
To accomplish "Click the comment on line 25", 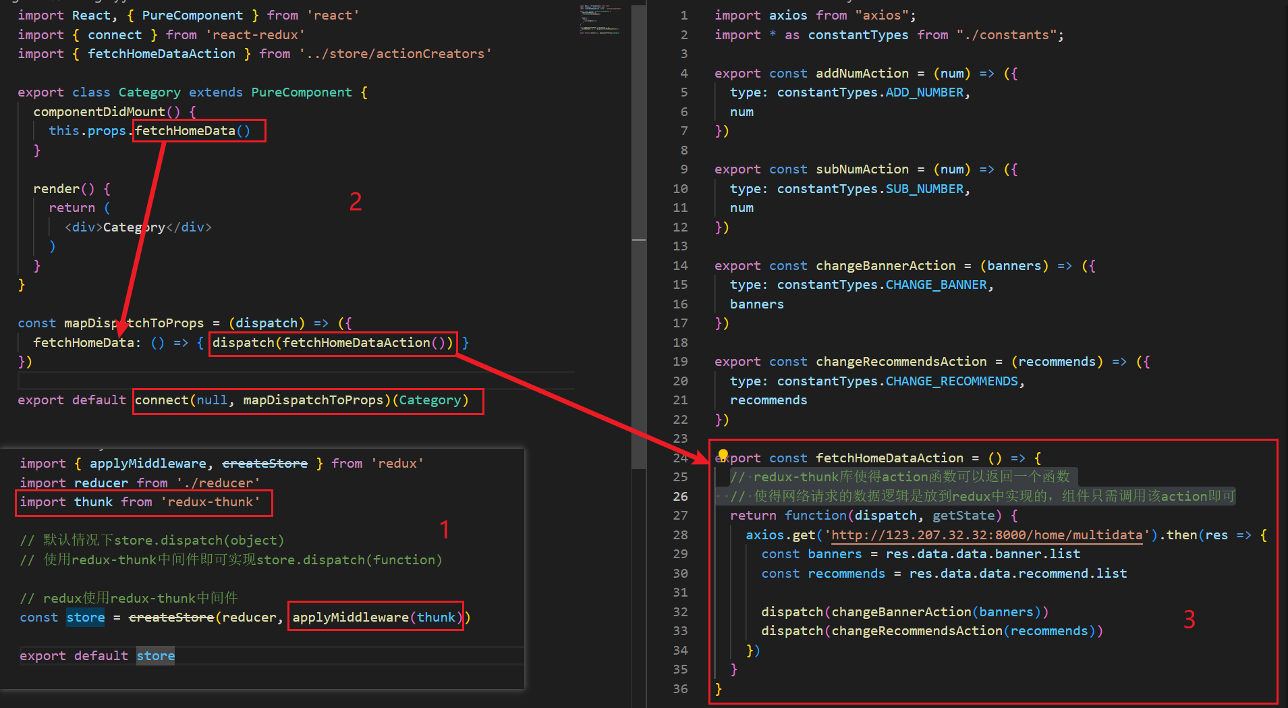I will coord(900,477).
